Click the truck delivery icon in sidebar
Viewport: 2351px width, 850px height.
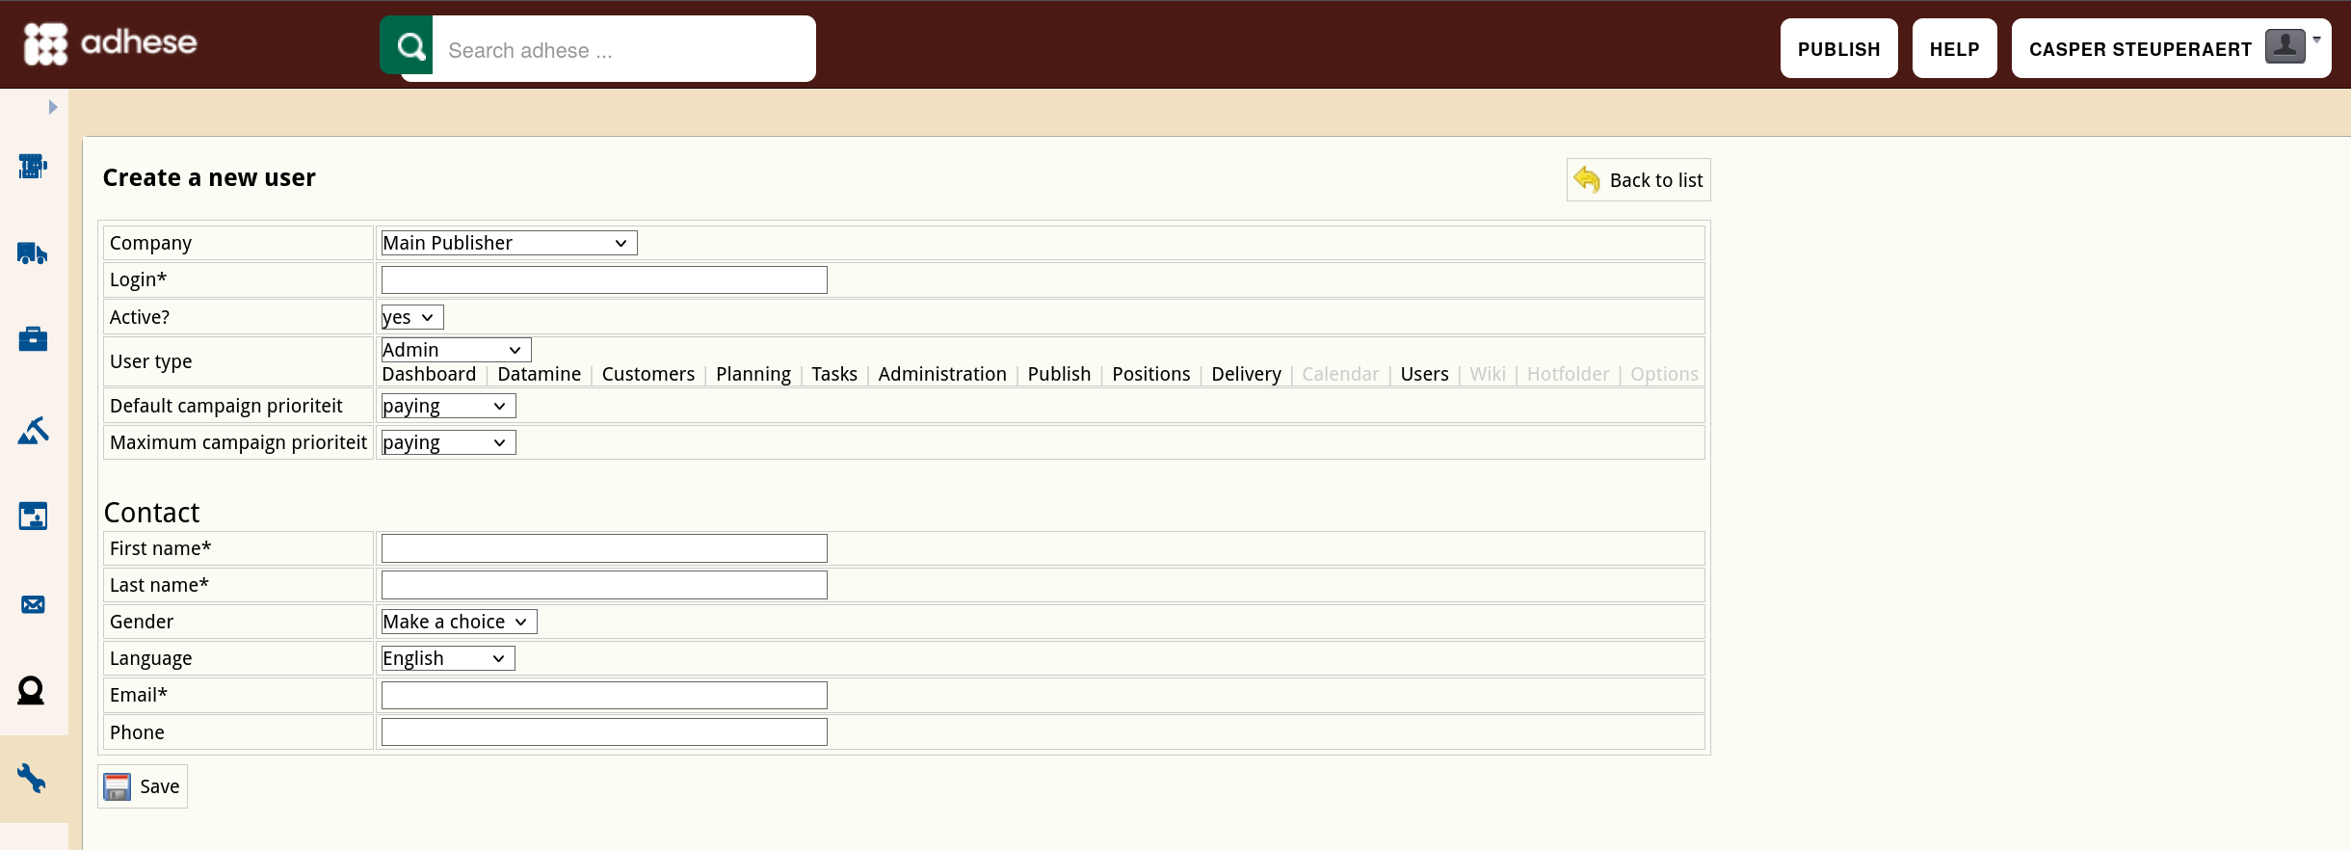[33, 253]
